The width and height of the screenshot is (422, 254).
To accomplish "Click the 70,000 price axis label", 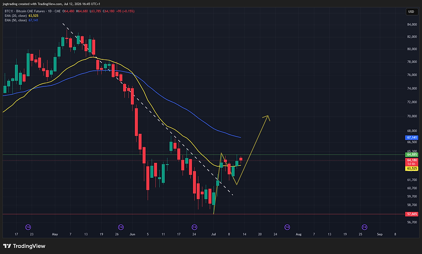I will coord(412,116).
